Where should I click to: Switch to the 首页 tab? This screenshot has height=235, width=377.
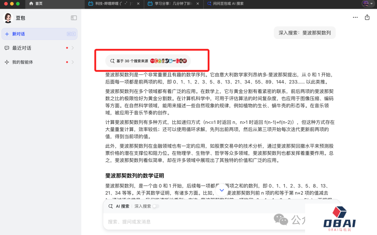38,3
